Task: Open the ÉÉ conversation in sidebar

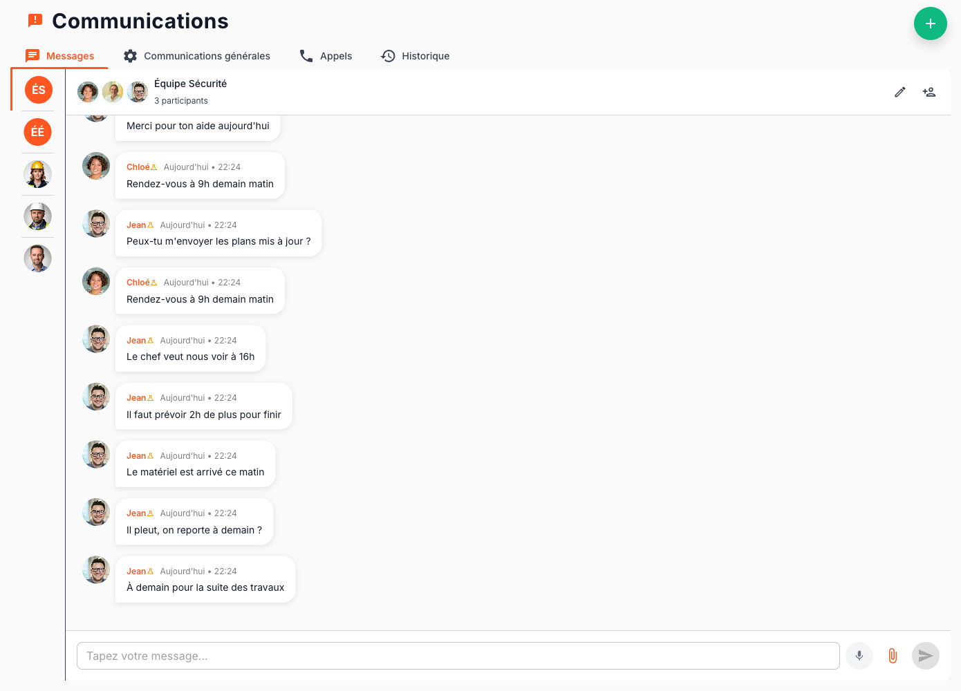Action: (x=38, y=132)
